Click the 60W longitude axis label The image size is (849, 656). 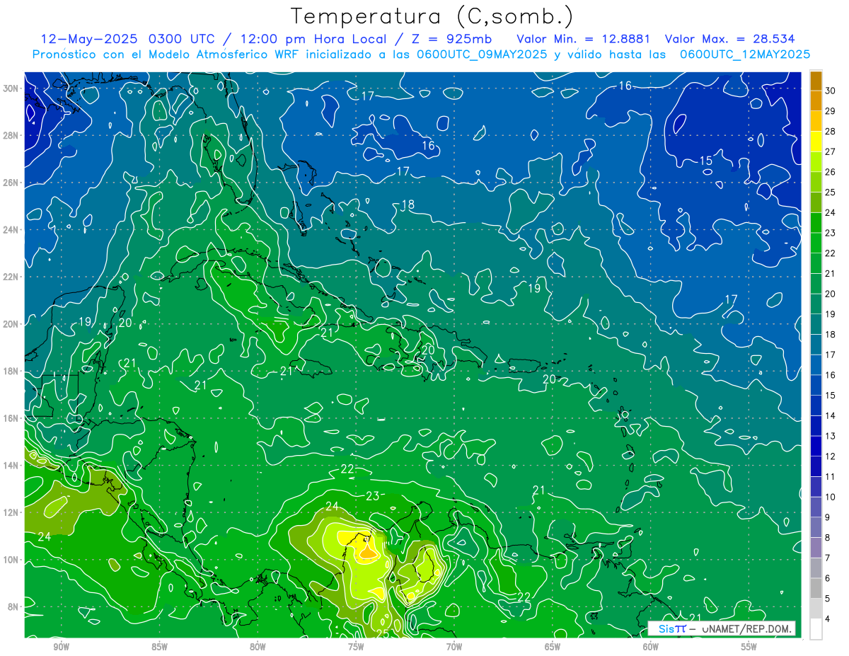coord(651,647)
